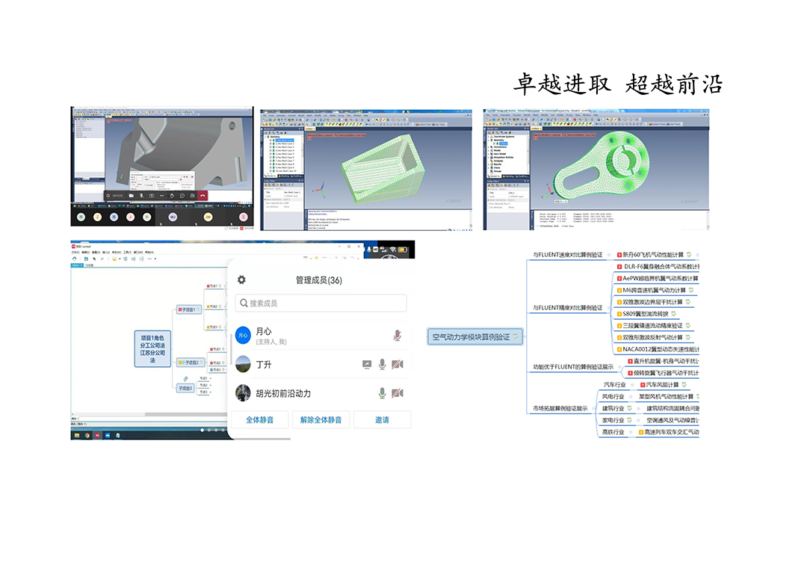The width and height of the screenshot is (807, 571).
Task: Click the raise hand icon in meeting toolbar
Action: pos(172,196)
